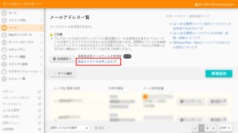Open the メニュー一覧 sidebar icon
238x133 pixels.
pyautogui.click(x=4, y=79)
